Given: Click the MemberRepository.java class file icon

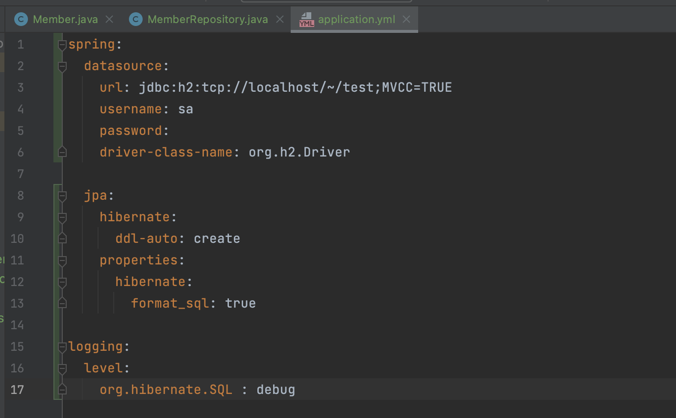Looking at the screenshot, I should click(x=136, y=20).
